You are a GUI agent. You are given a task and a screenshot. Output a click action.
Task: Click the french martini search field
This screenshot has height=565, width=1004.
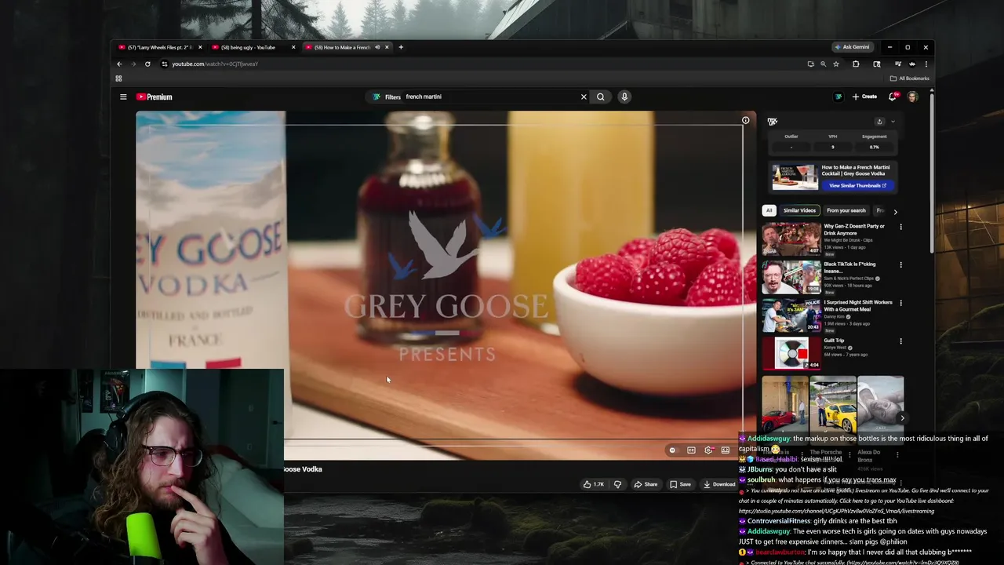[490, 97]
